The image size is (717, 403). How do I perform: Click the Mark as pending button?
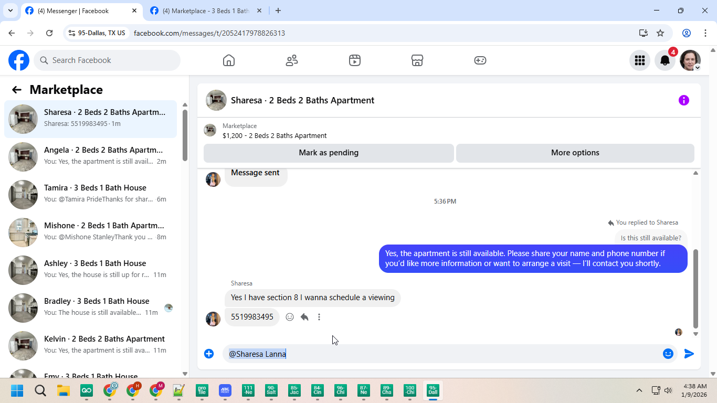coord(329,153)
